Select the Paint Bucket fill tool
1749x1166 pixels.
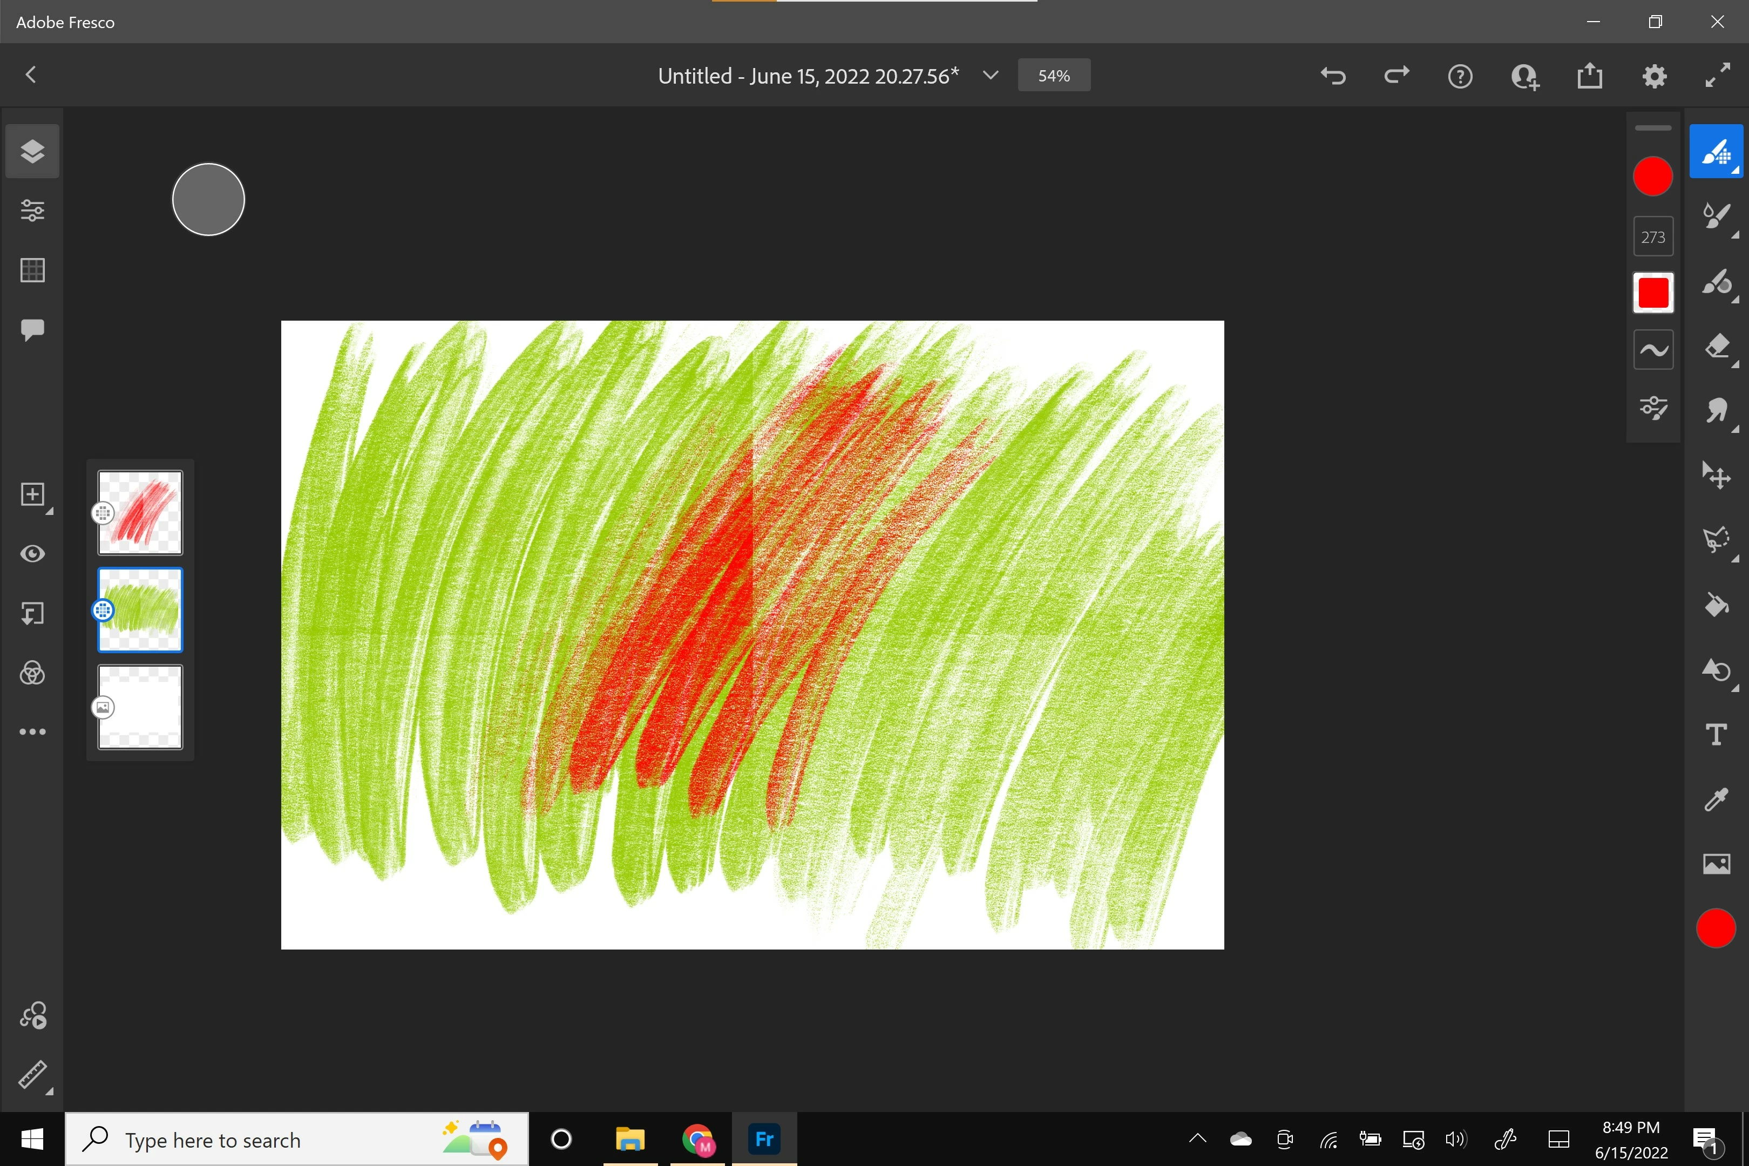coord(1716,605)
